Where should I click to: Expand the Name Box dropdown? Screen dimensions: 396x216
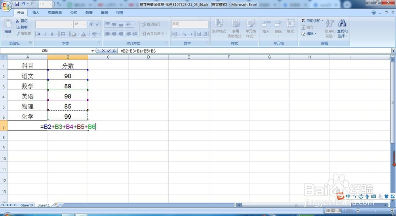click(92, 51)
